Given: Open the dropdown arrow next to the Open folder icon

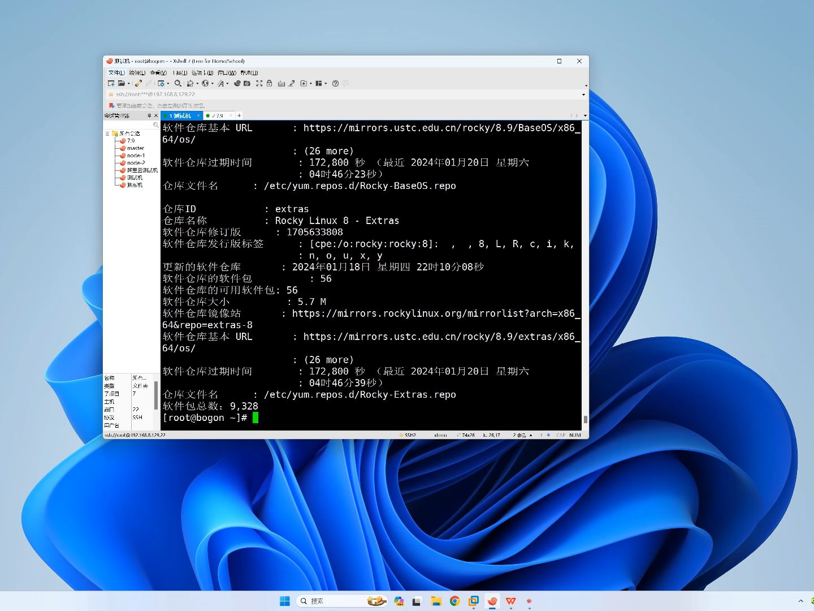Looking at the screenshot, I should (x=129, y=84).
